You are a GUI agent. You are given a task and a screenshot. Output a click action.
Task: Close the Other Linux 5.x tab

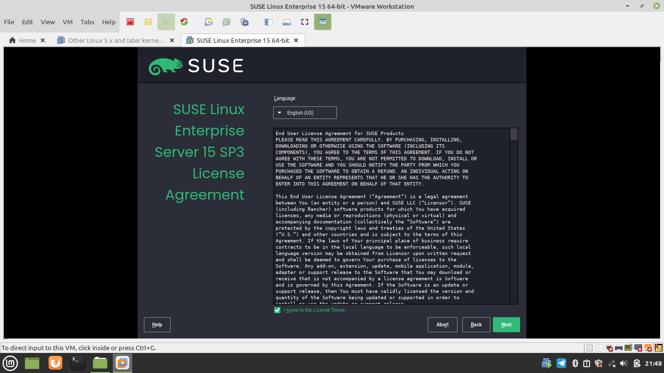pos(172,40)
